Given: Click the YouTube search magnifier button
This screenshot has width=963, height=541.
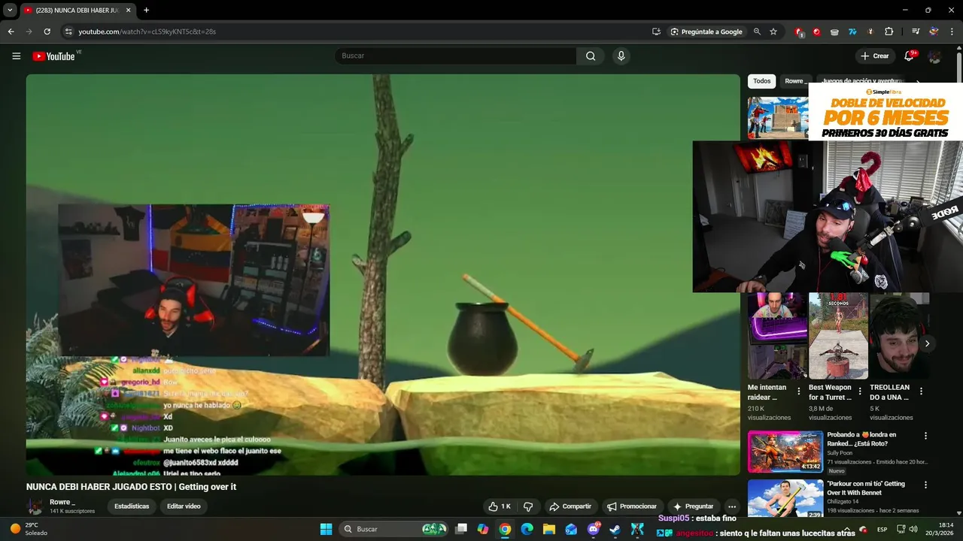Looking at the screenshot, I should (x=591, y=56).
